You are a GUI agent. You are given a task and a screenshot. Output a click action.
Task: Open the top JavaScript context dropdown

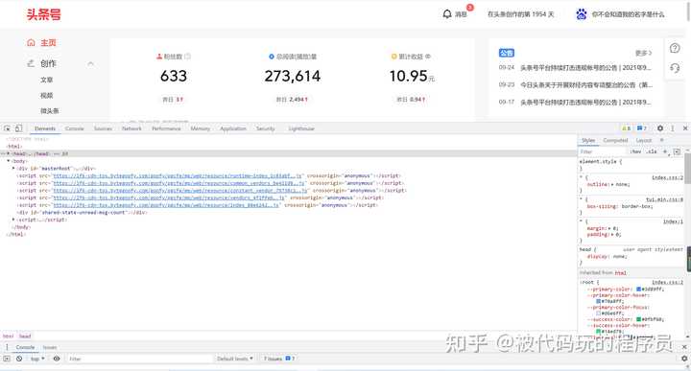pos(37,359)
